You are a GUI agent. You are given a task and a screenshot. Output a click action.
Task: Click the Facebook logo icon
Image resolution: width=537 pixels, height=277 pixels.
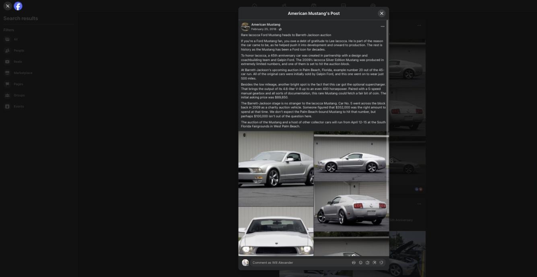click(x=18, y=6)
